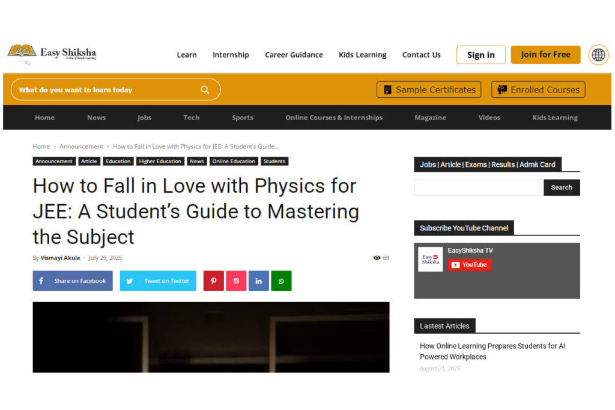Share article via WhatsApp icon

(x=281, y=281)
